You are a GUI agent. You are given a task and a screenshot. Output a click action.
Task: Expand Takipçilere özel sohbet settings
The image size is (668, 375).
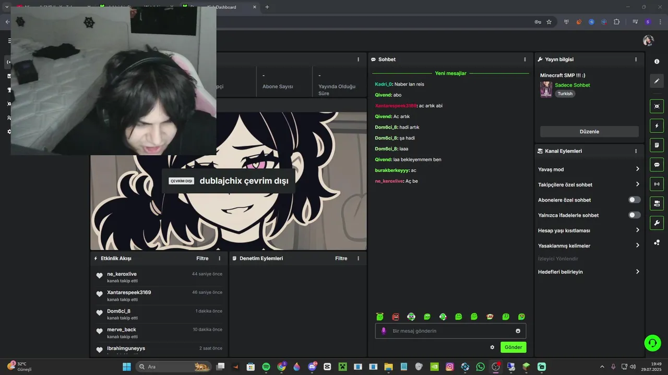pos(589,184)
